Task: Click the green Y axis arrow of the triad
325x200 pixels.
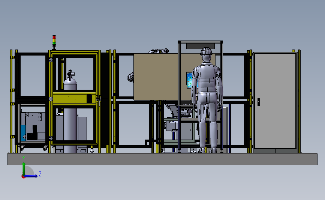Action: 24,168
